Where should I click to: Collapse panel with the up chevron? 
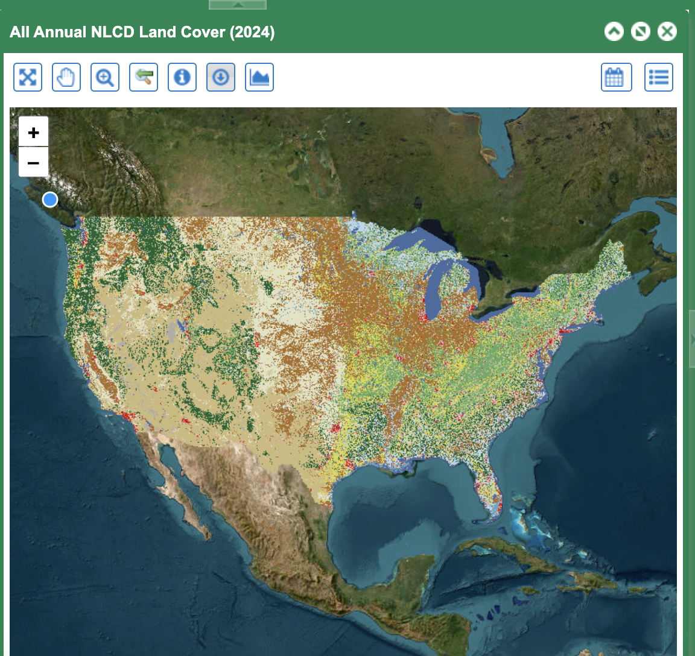point(614,31)
